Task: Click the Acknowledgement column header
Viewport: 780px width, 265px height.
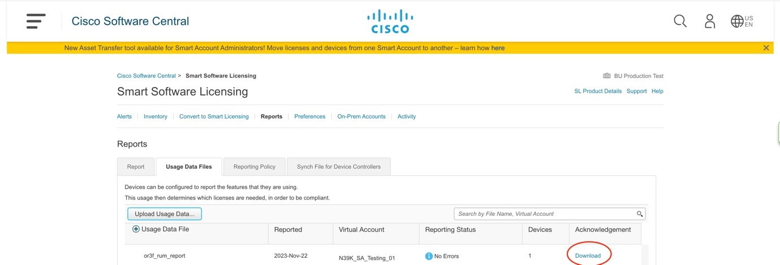Action: (x=603, y=229)
